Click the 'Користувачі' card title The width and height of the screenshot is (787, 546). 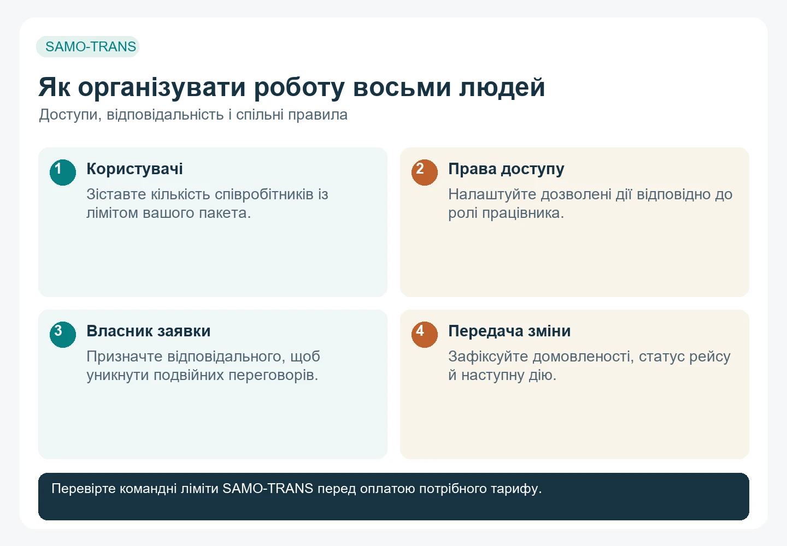point(134,169)
